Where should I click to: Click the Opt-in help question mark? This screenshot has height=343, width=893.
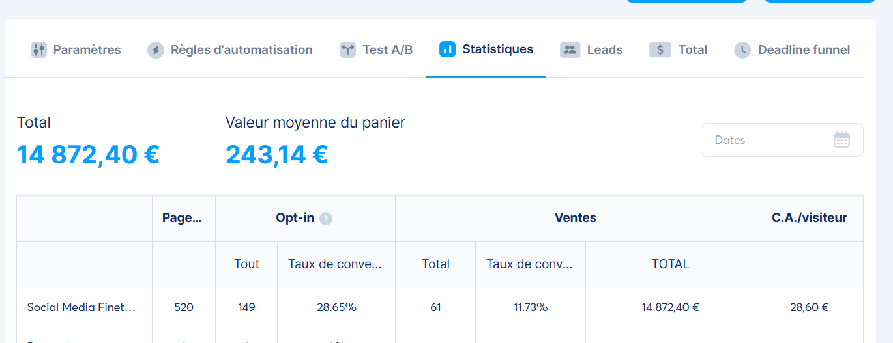326,219
